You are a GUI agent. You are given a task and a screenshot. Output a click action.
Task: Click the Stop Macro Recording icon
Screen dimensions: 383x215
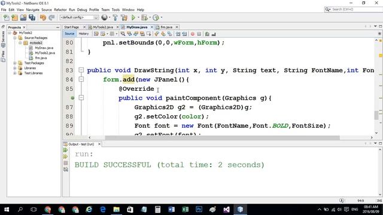(x=199, y=34)
